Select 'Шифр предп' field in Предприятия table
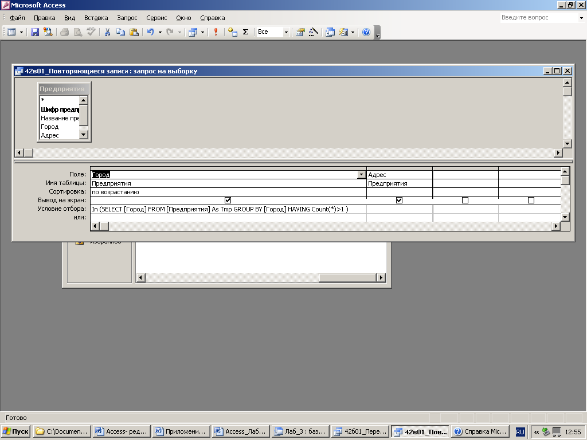This screenshot has width=587, height=440. pyautogui.click(x=60, y=109)
